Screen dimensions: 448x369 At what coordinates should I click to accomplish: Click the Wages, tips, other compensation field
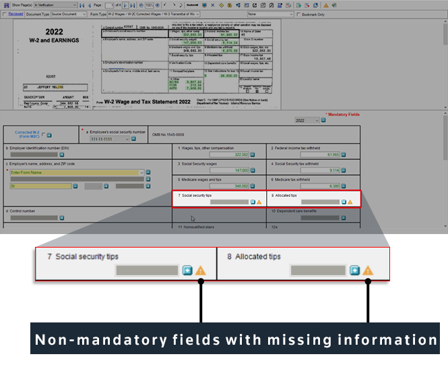point(229,154)
